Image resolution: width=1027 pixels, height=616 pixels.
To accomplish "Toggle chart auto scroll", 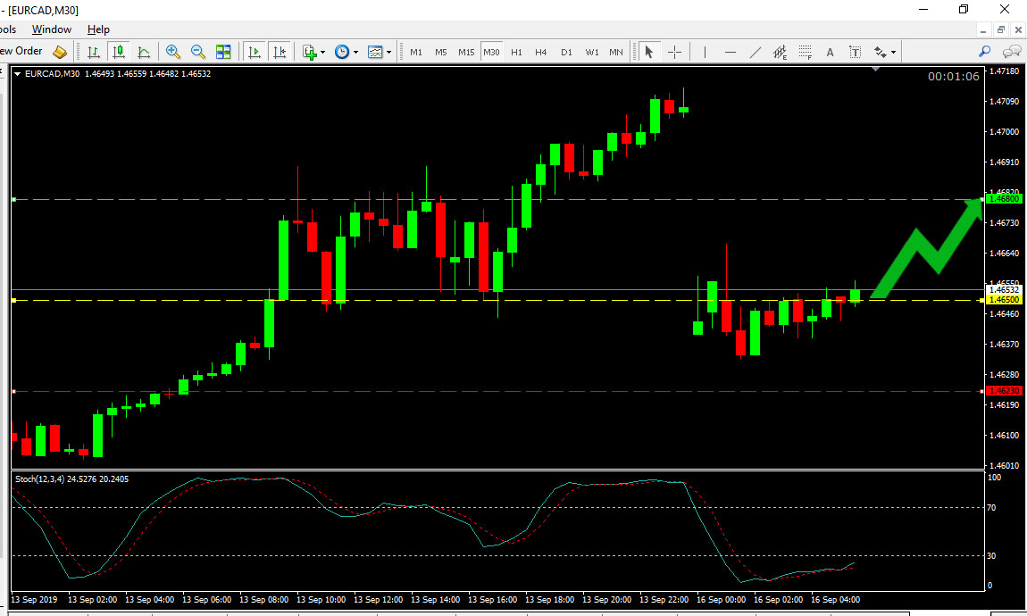I will [x=255, y=52].
